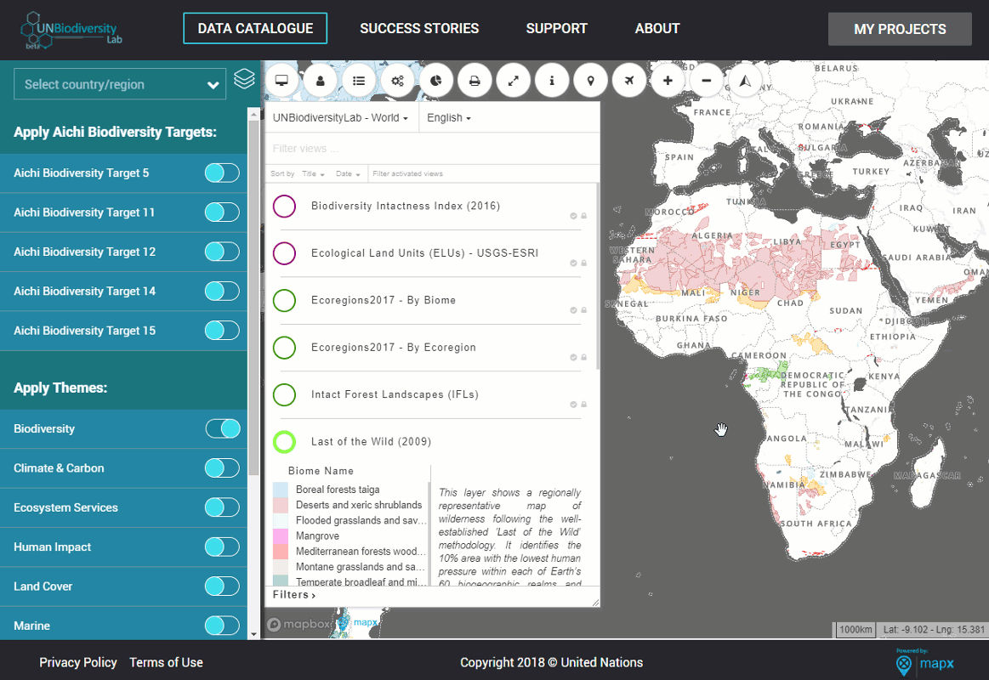Screen dimensions: 989x680
Task: Click the airplane fly-to icon
Action: click(628, 81)
